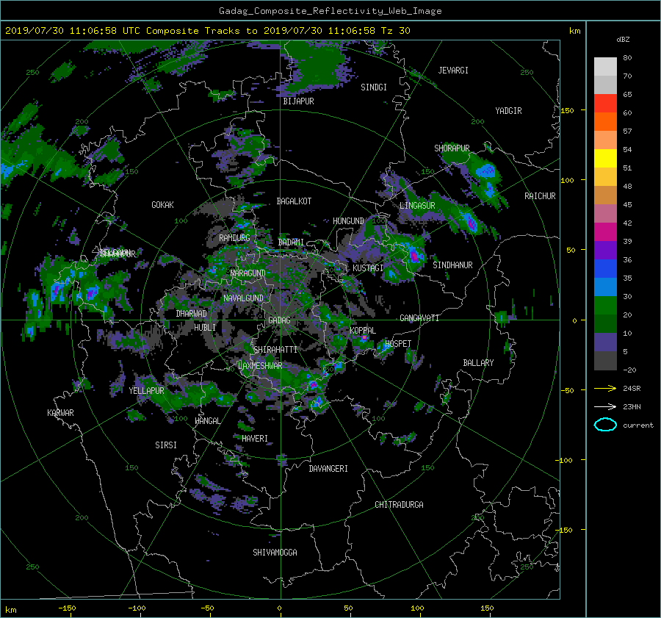
Task: Click the DHARWAD city label
Action: point(192,314)
